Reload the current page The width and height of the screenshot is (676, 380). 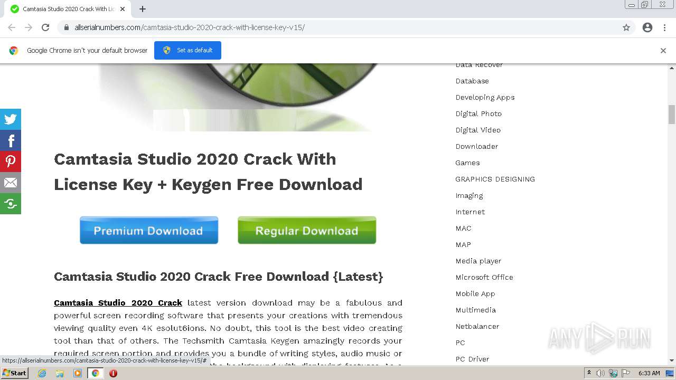point(45,27)
